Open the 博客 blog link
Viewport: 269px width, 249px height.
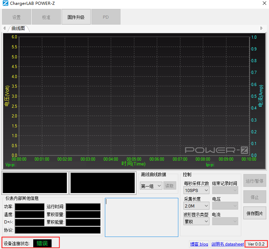199,244
